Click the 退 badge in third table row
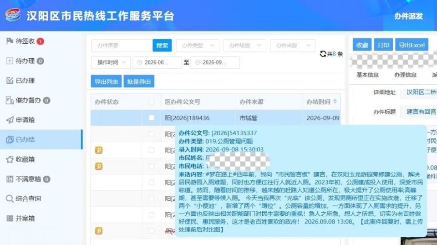The width and height of the screenshot is (437, 245). pyautogui.click(x=99, y=150)
